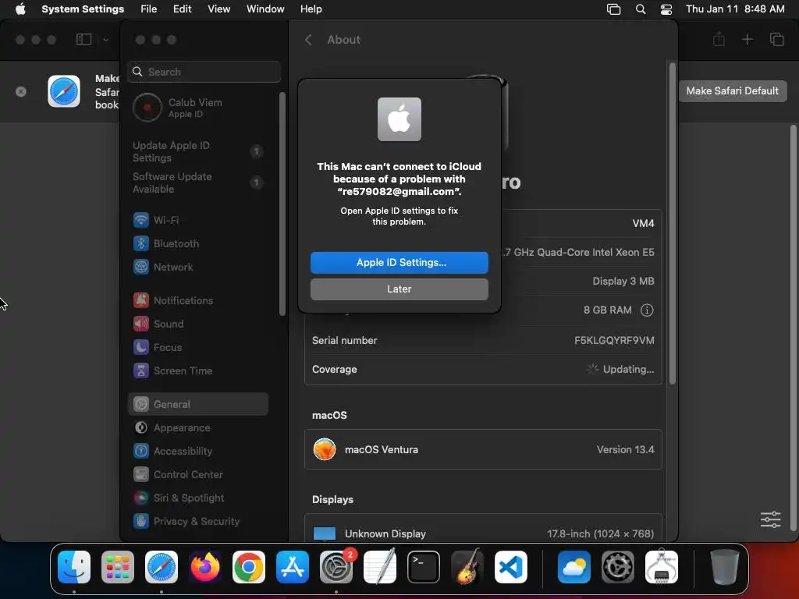The width and height of the screenshot is (799, 599).
Task: Show Safari tab overview icon
Action: (776, 39)
